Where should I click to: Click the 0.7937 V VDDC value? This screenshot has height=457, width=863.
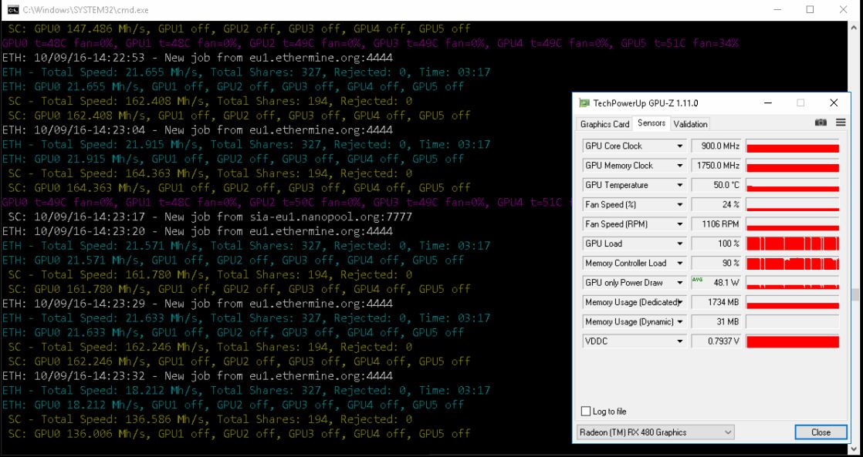716,341
